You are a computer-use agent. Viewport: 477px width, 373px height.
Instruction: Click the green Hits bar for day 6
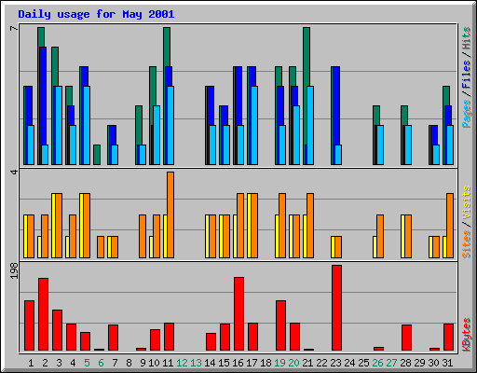(97, 155)
